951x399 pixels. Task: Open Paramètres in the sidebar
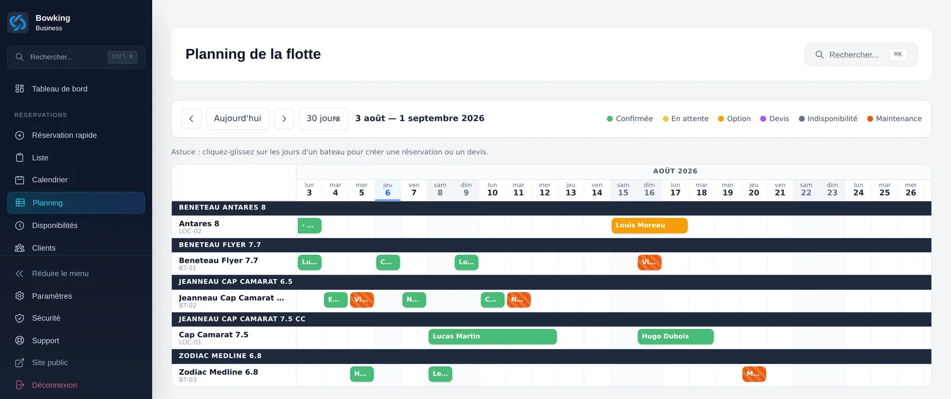[x=76, y=296]
